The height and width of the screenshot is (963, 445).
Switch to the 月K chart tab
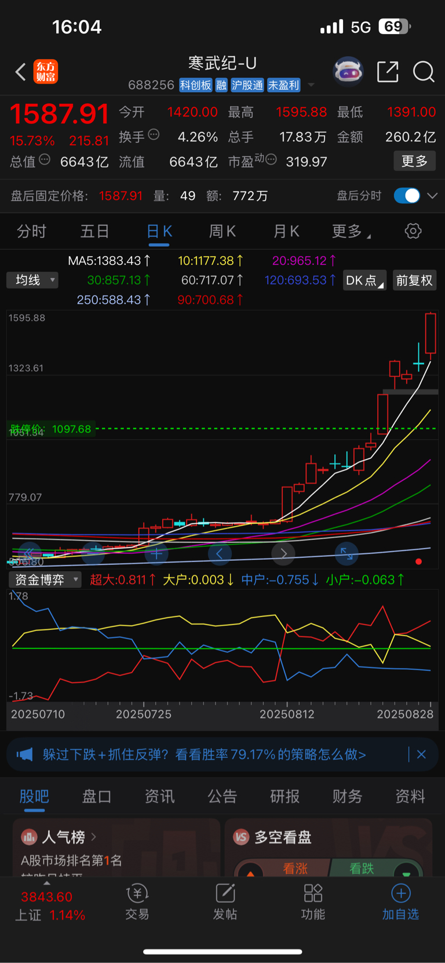pos(286,231)
